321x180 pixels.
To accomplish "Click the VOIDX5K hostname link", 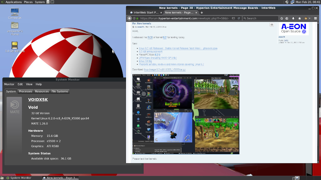I will click(38, 100).
